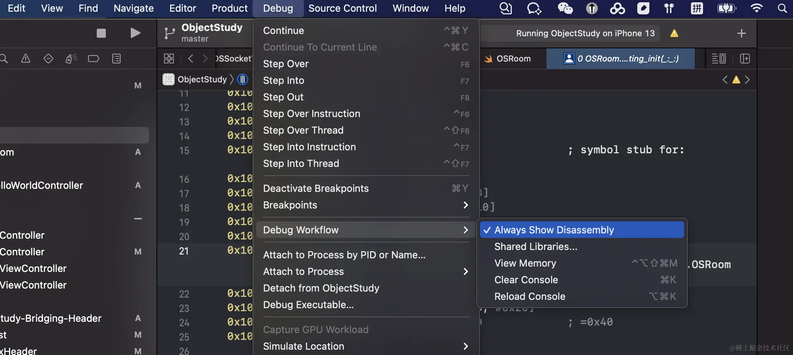Image resolution: width=793 pixels, height=355 pixels.
Task: Open Shared Libraries…
Action: click(582, 247)
